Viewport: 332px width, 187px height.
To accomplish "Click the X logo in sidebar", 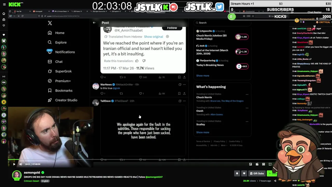I will point(50,23).
